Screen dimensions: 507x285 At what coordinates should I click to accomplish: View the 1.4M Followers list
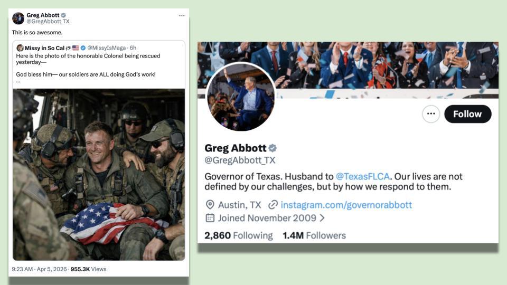pos(314,235)
